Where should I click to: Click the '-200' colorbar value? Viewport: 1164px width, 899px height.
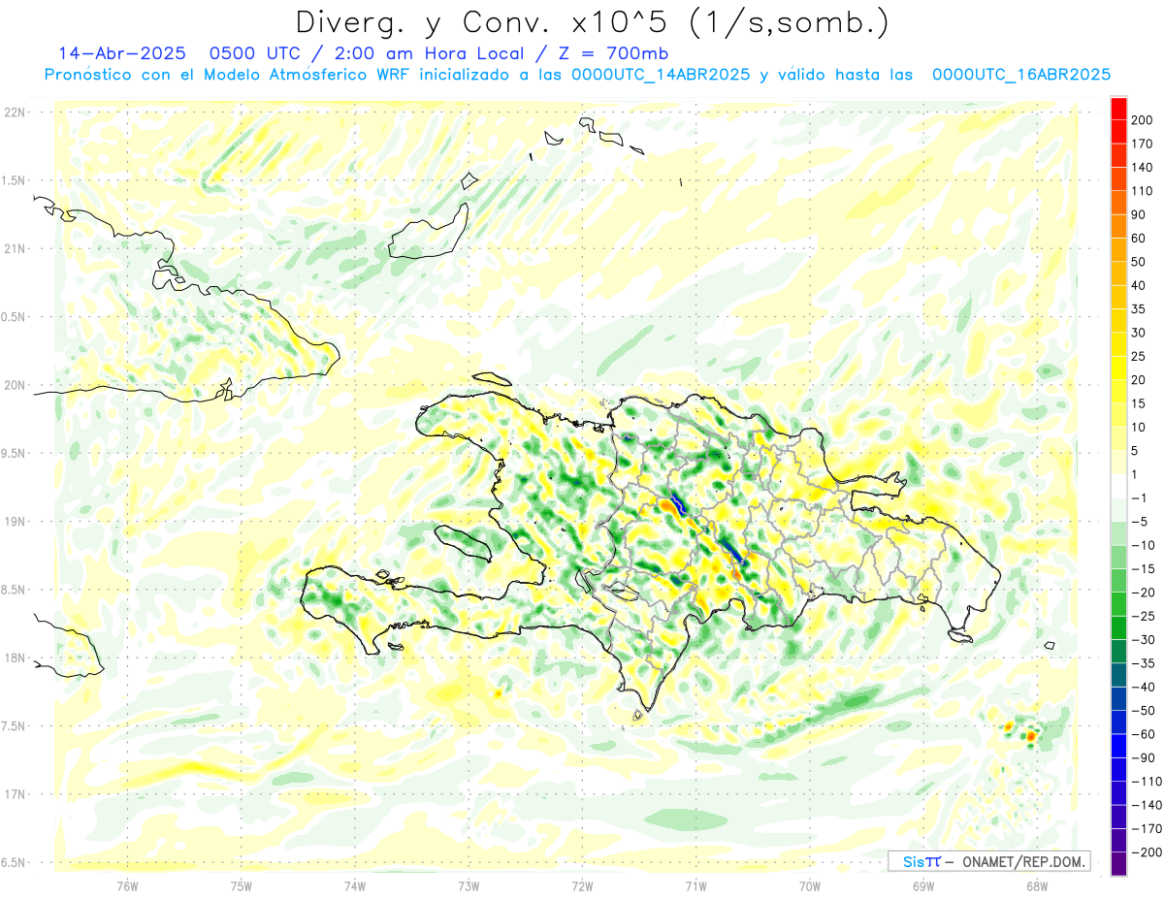click(x=1145, y=852)
